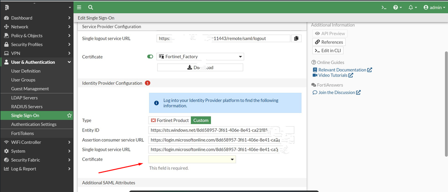
Task: Download the service provider certificate
Action: pyautogui.click(x=200, y=68)
